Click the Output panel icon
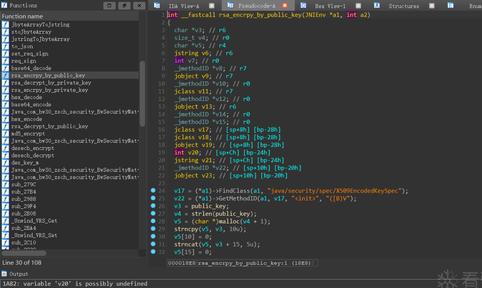This screenshot has height=288, width=482. (4, 274)
